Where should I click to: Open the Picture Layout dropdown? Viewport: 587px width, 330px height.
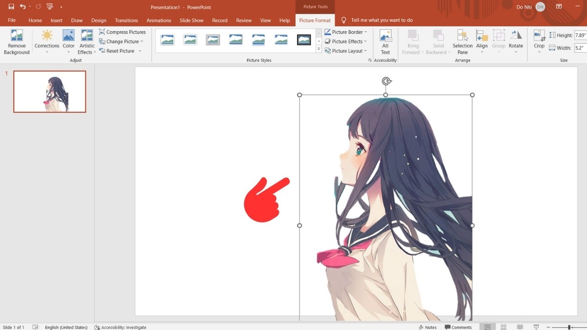pos(345,51)
